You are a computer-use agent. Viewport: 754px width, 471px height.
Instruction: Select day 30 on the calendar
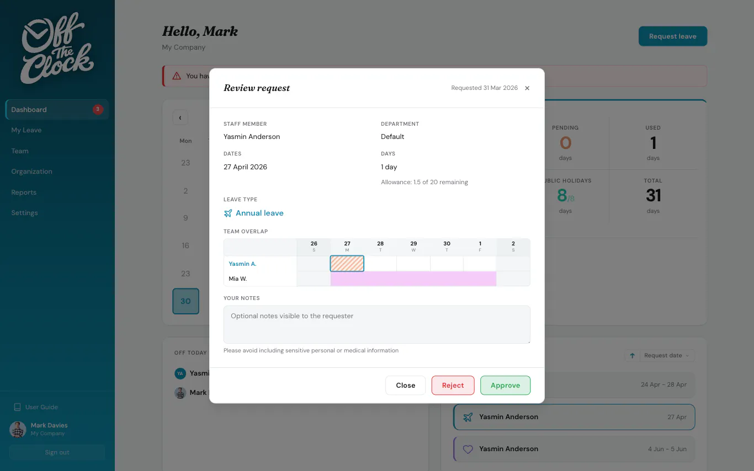pyautogui.click(x=185, y=301)
